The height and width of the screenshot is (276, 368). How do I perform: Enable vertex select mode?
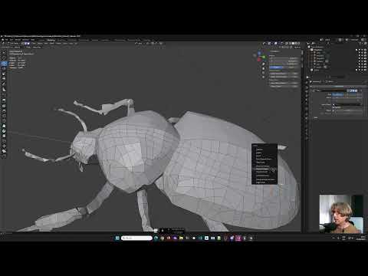23,44
